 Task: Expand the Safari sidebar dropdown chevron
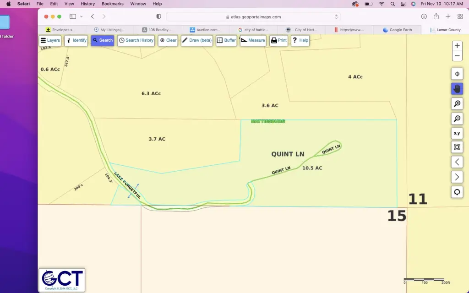(x=82, y=16)
